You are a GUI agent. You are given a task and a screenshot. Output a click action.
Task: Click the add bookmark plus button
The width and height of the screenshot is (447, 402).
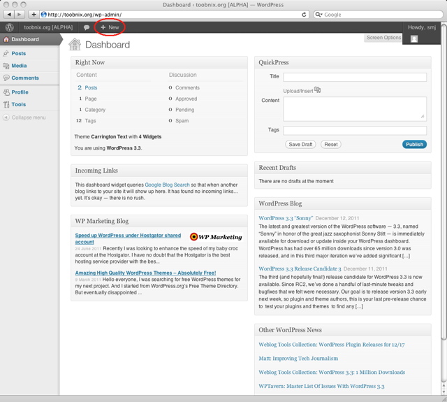[34, 14]
